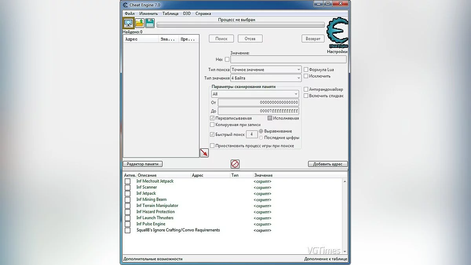The width and height of the screenshot is (471, 265).
Task: Click the red circle clear-list icon
Action: pyautogui.click(x=235, y=164)
